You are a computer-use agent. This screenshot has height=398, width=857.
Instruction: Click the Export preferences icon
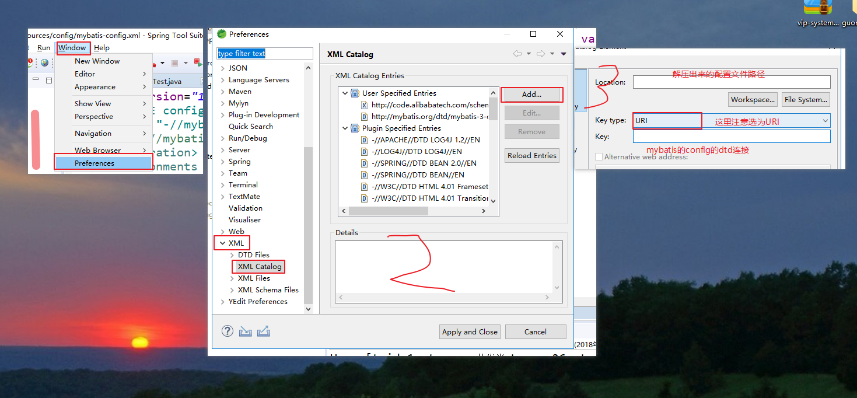point(264,331)
